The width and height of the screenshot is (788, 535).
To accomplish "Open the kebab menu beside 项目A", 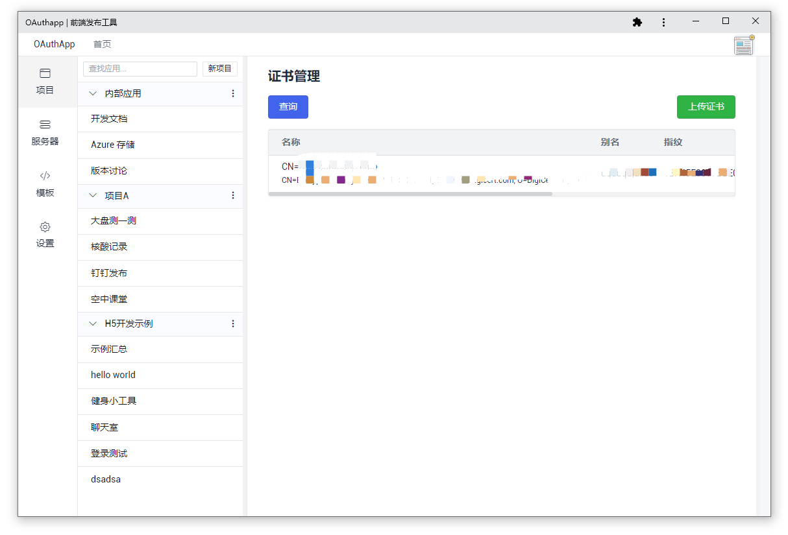I will [x=232, y=195].
